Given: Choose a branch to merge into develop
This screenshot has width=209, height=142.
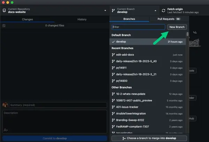Looking at the screenshot, I should click(149, 138).
